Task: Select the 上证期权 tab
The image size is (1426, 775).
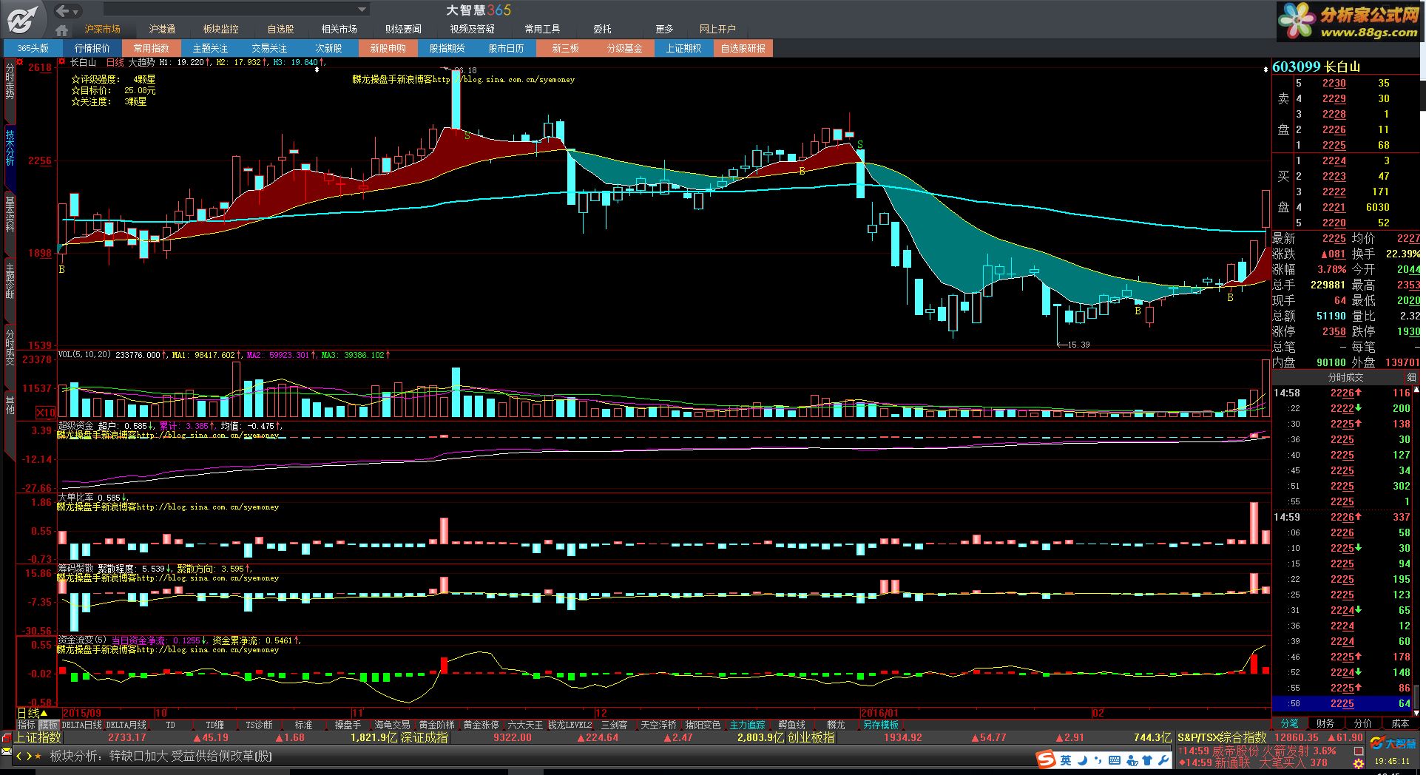Action: (684, 48)
